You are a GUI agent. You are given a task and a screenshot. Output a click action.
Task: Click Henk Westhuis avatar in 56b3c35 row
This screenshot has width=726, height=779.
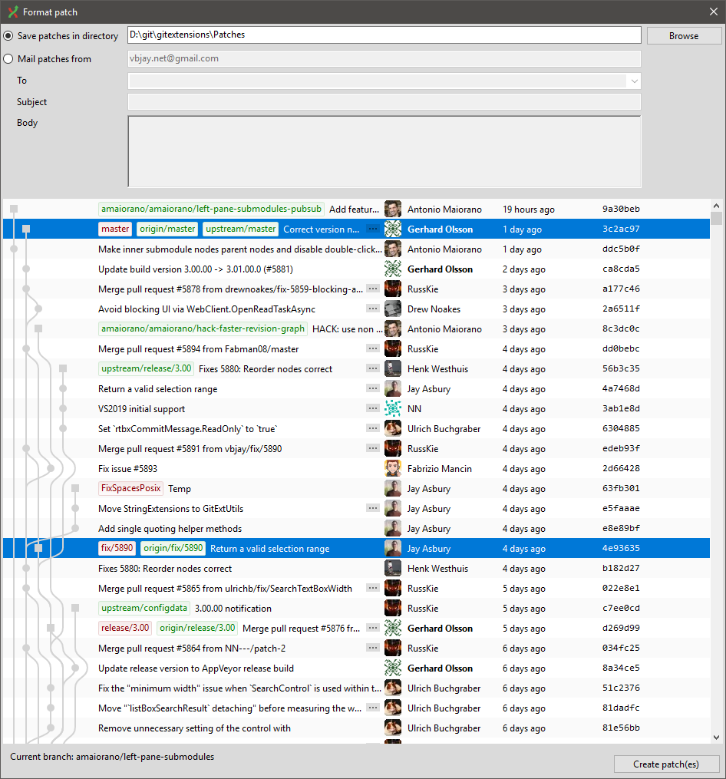click(x=393, y=368)
